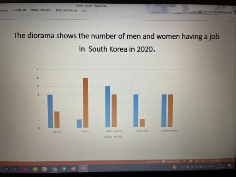Select the orange doctor bar
236x177 pixels.
(86, 103)
